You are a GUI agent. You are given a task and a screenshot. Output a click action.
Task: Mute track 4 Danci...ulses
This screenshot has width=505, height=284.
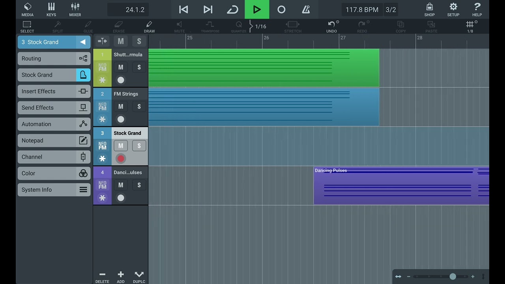tap(121, 185)
